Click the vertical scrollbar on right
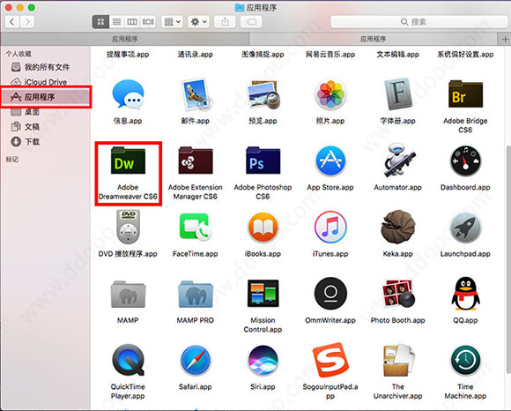Viewport: 511px width, 411px height. point(508,259)
